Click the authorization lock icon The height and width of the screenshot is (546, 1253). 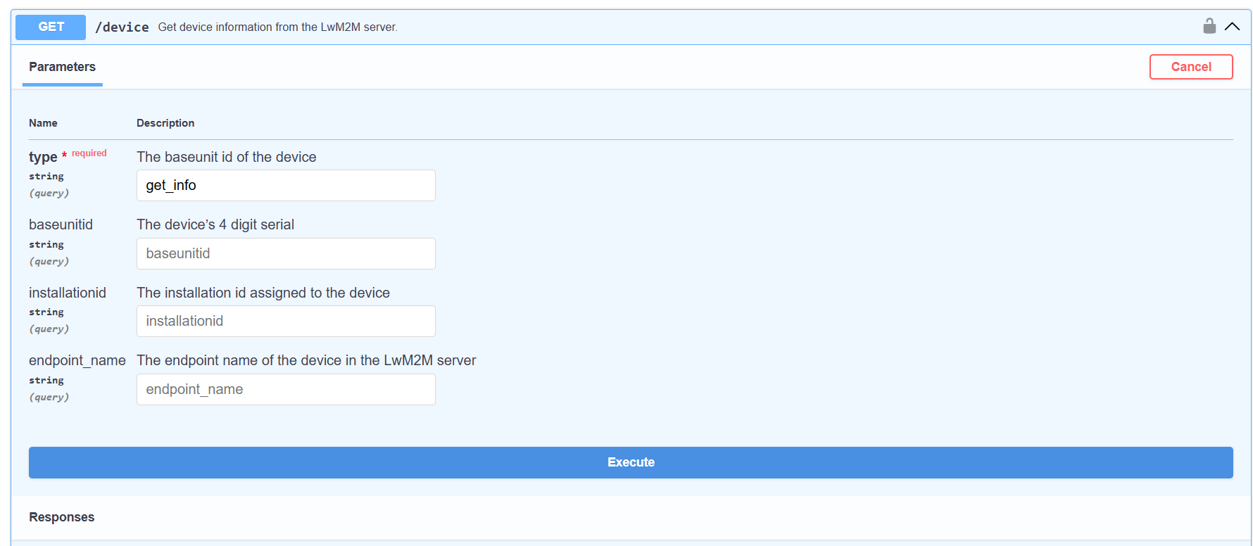tap(1209, 26)
